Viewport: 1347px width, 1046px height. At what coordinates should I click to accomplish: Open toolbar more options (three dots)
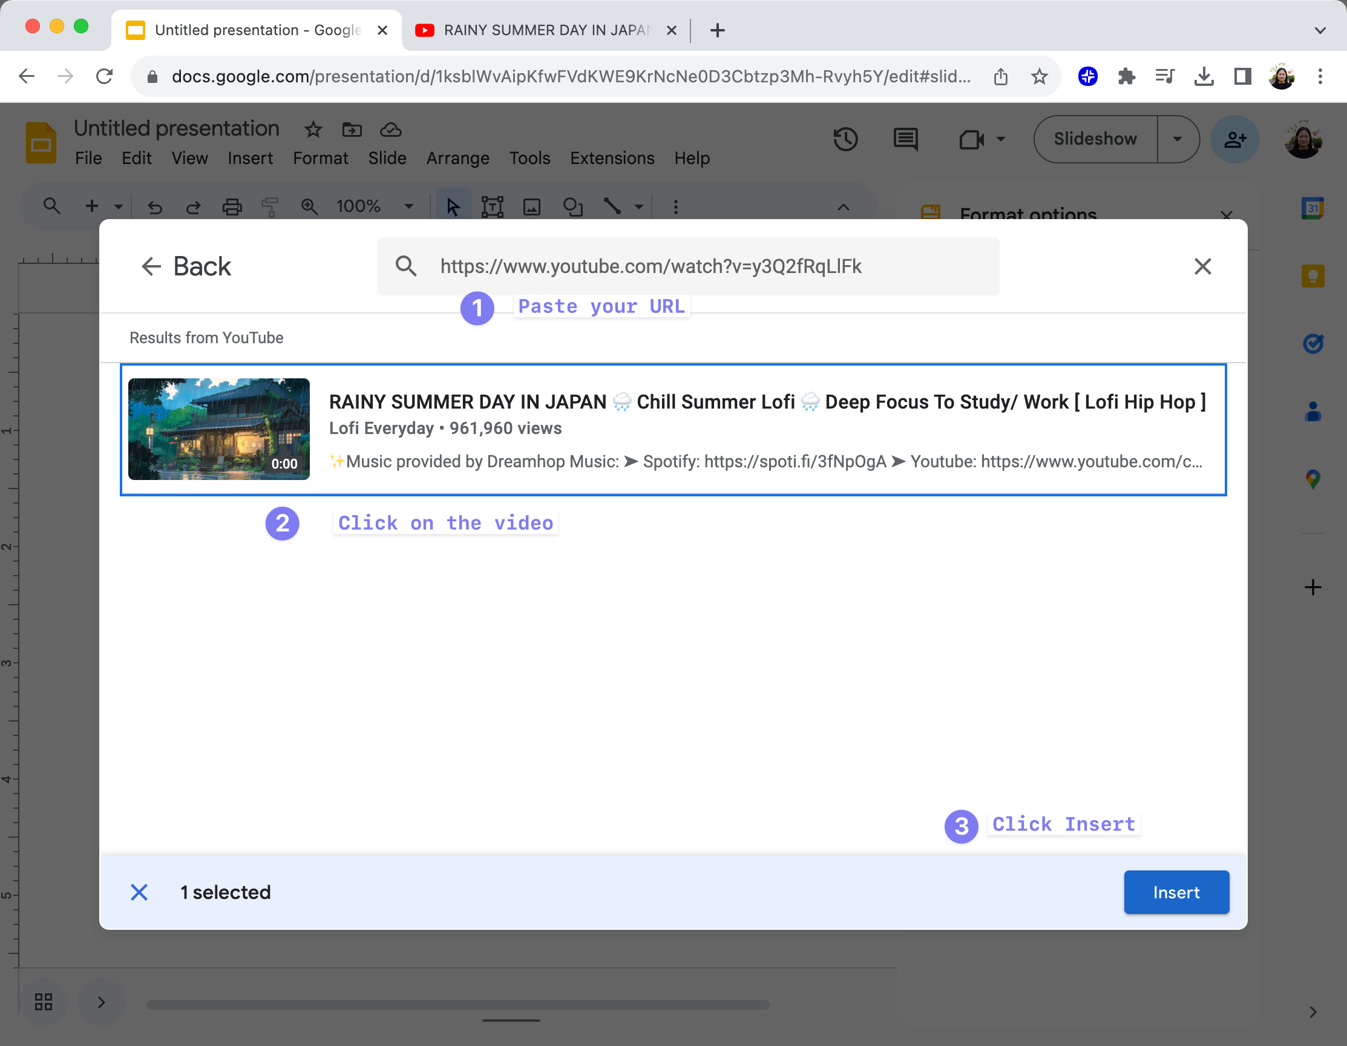pos(675,207)
